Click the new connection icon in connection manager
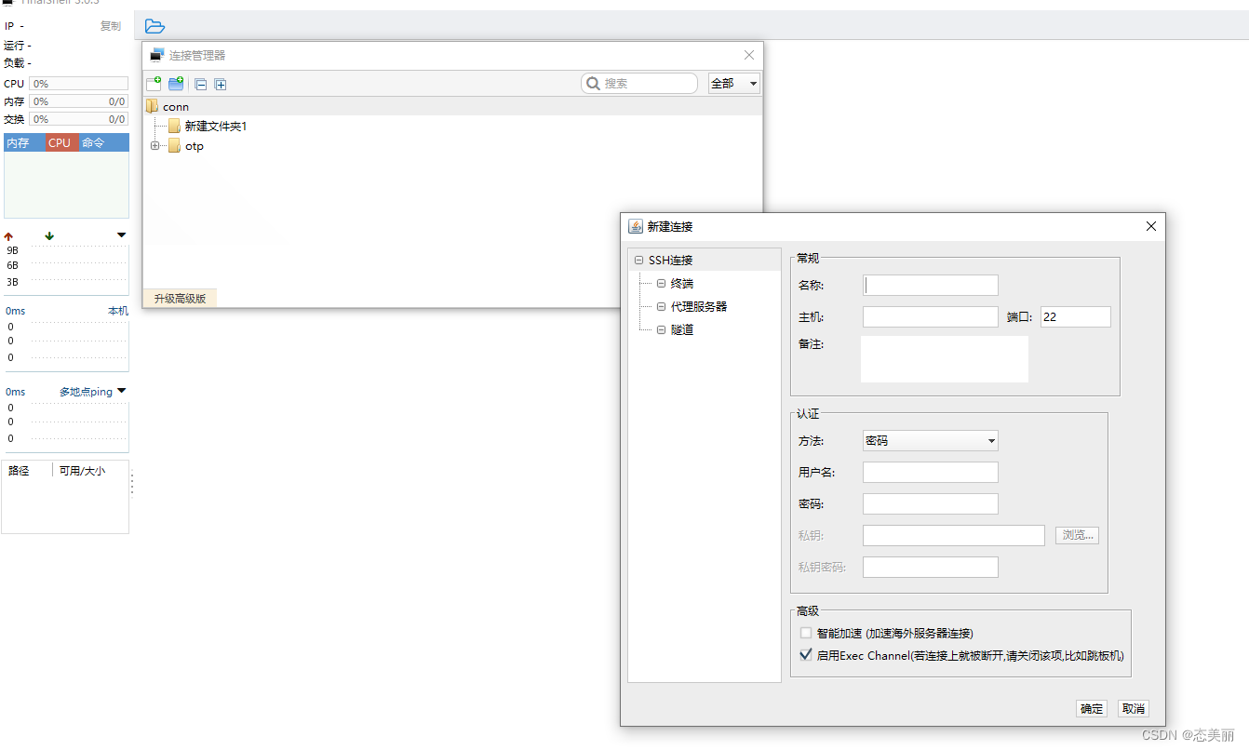 tap(154, 84)
